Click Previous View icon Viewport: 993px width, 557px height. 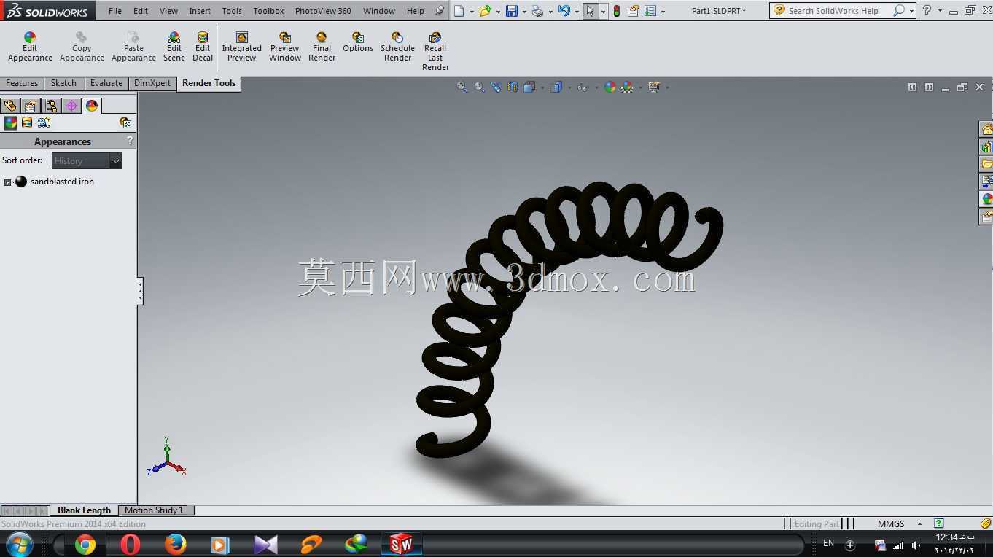[x=496, y=87]
